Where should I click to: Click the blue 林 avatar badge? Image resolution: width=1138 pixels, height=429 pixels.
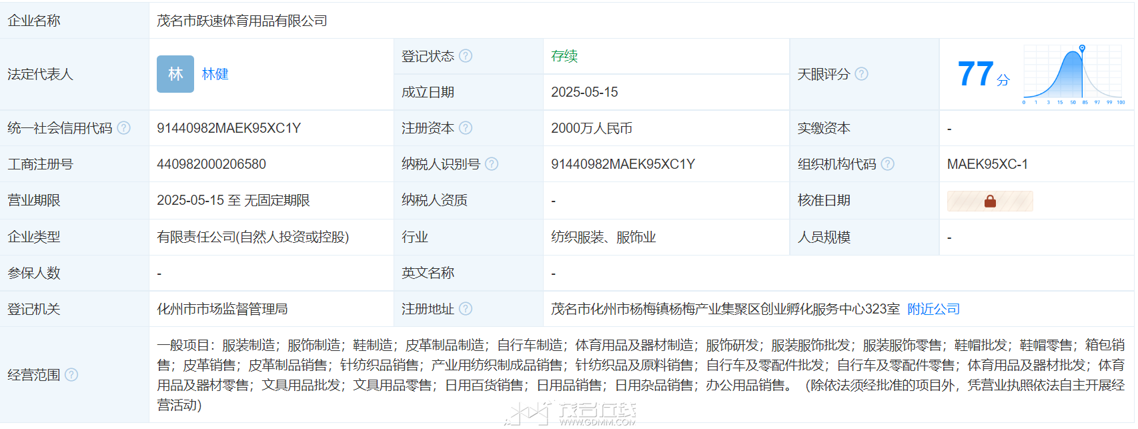point(175,74)
